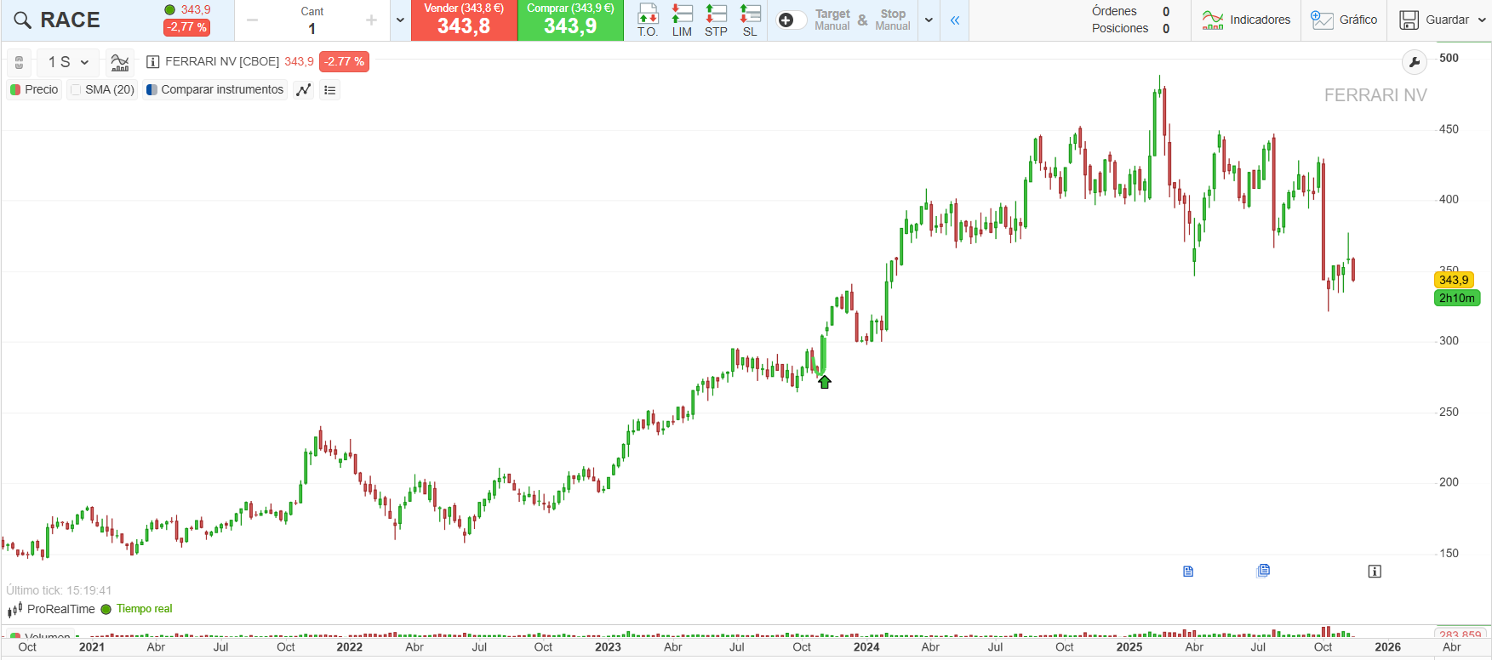The image size is (1492, 660).
Task: Expand the Guardar dropdown menu
Action: coord(1482,20)
